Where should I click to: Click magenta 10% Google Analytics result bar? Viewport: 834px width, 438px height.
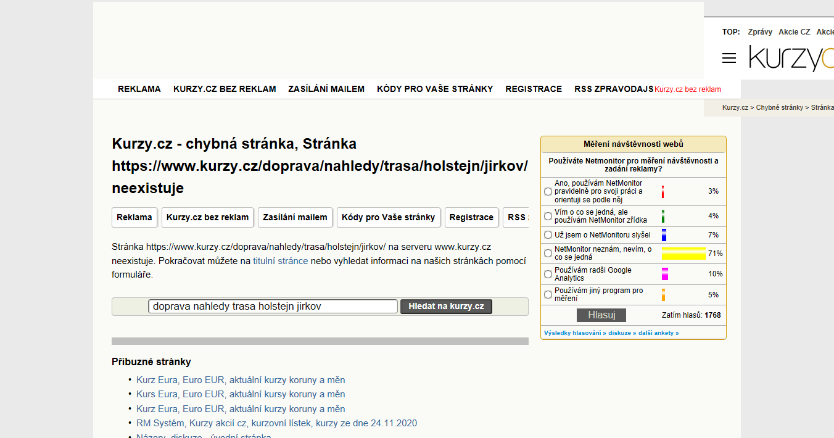pos(665,274)
